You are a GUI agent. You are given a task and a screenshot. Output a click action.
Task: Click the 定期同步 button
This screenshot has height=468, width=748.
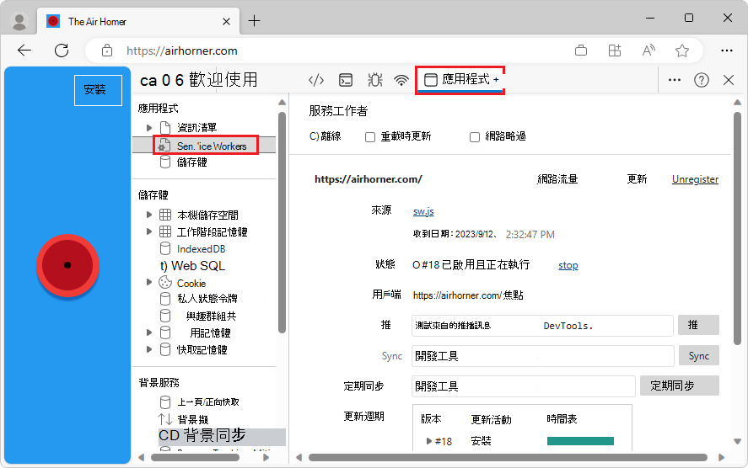tap(680, 386)
